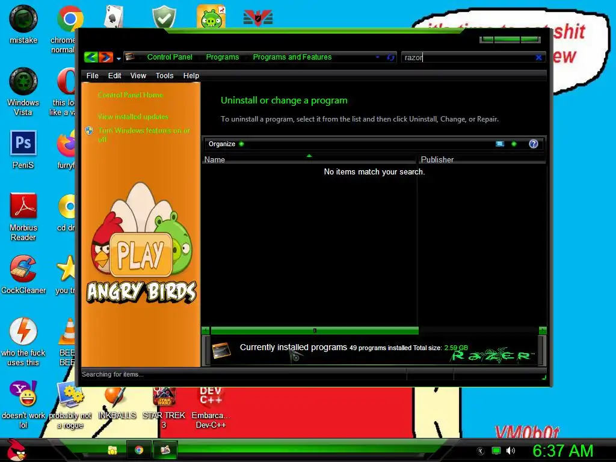
Task: Open the chrome normal desktop icon
Action: (x=65, y=28)
